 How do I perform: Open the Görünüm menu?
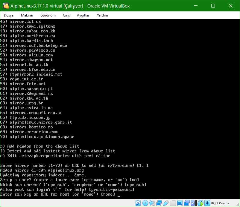point(48,15)
